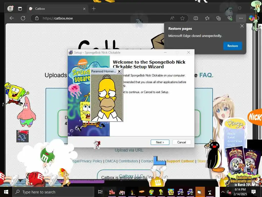
Task: Close the SpongeBob Setup window
Action: (x=189, y=52)
